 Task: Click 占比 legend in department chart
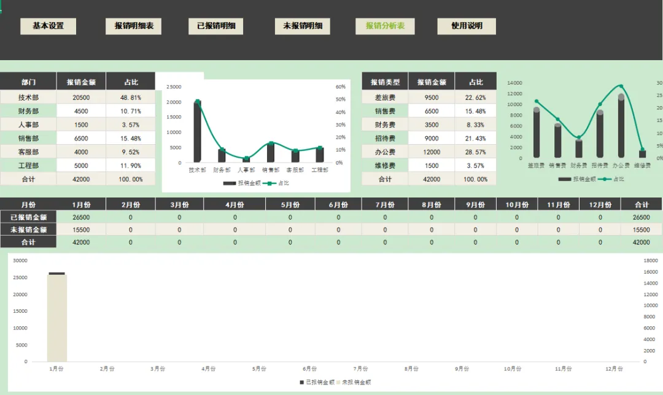pos(276,183)
